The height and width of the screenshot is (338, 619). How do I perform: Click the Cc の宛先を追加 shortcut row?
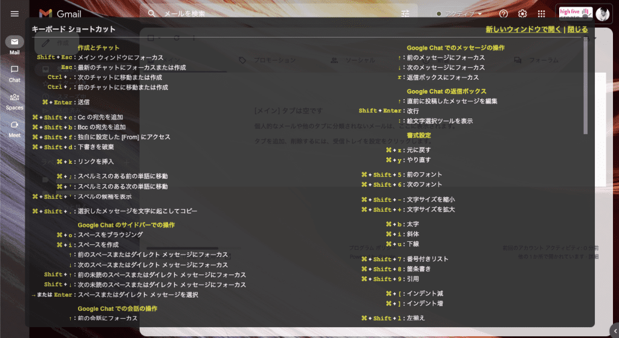tap(77, 117)
